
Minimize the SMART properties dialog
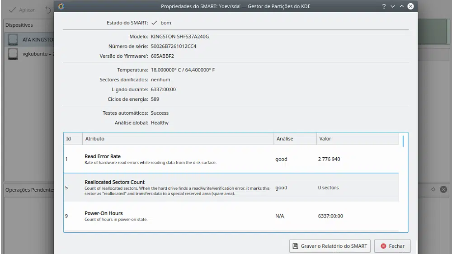pyautogui.click(x=393, y=6)
